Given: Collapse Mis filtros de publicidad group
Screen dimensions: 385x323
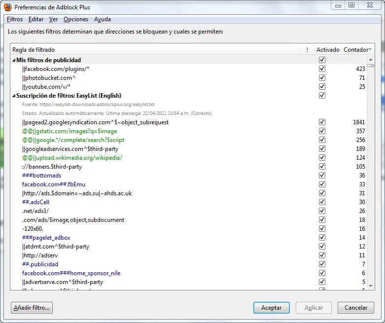Looking at the screenshot, I should point(14,60).
